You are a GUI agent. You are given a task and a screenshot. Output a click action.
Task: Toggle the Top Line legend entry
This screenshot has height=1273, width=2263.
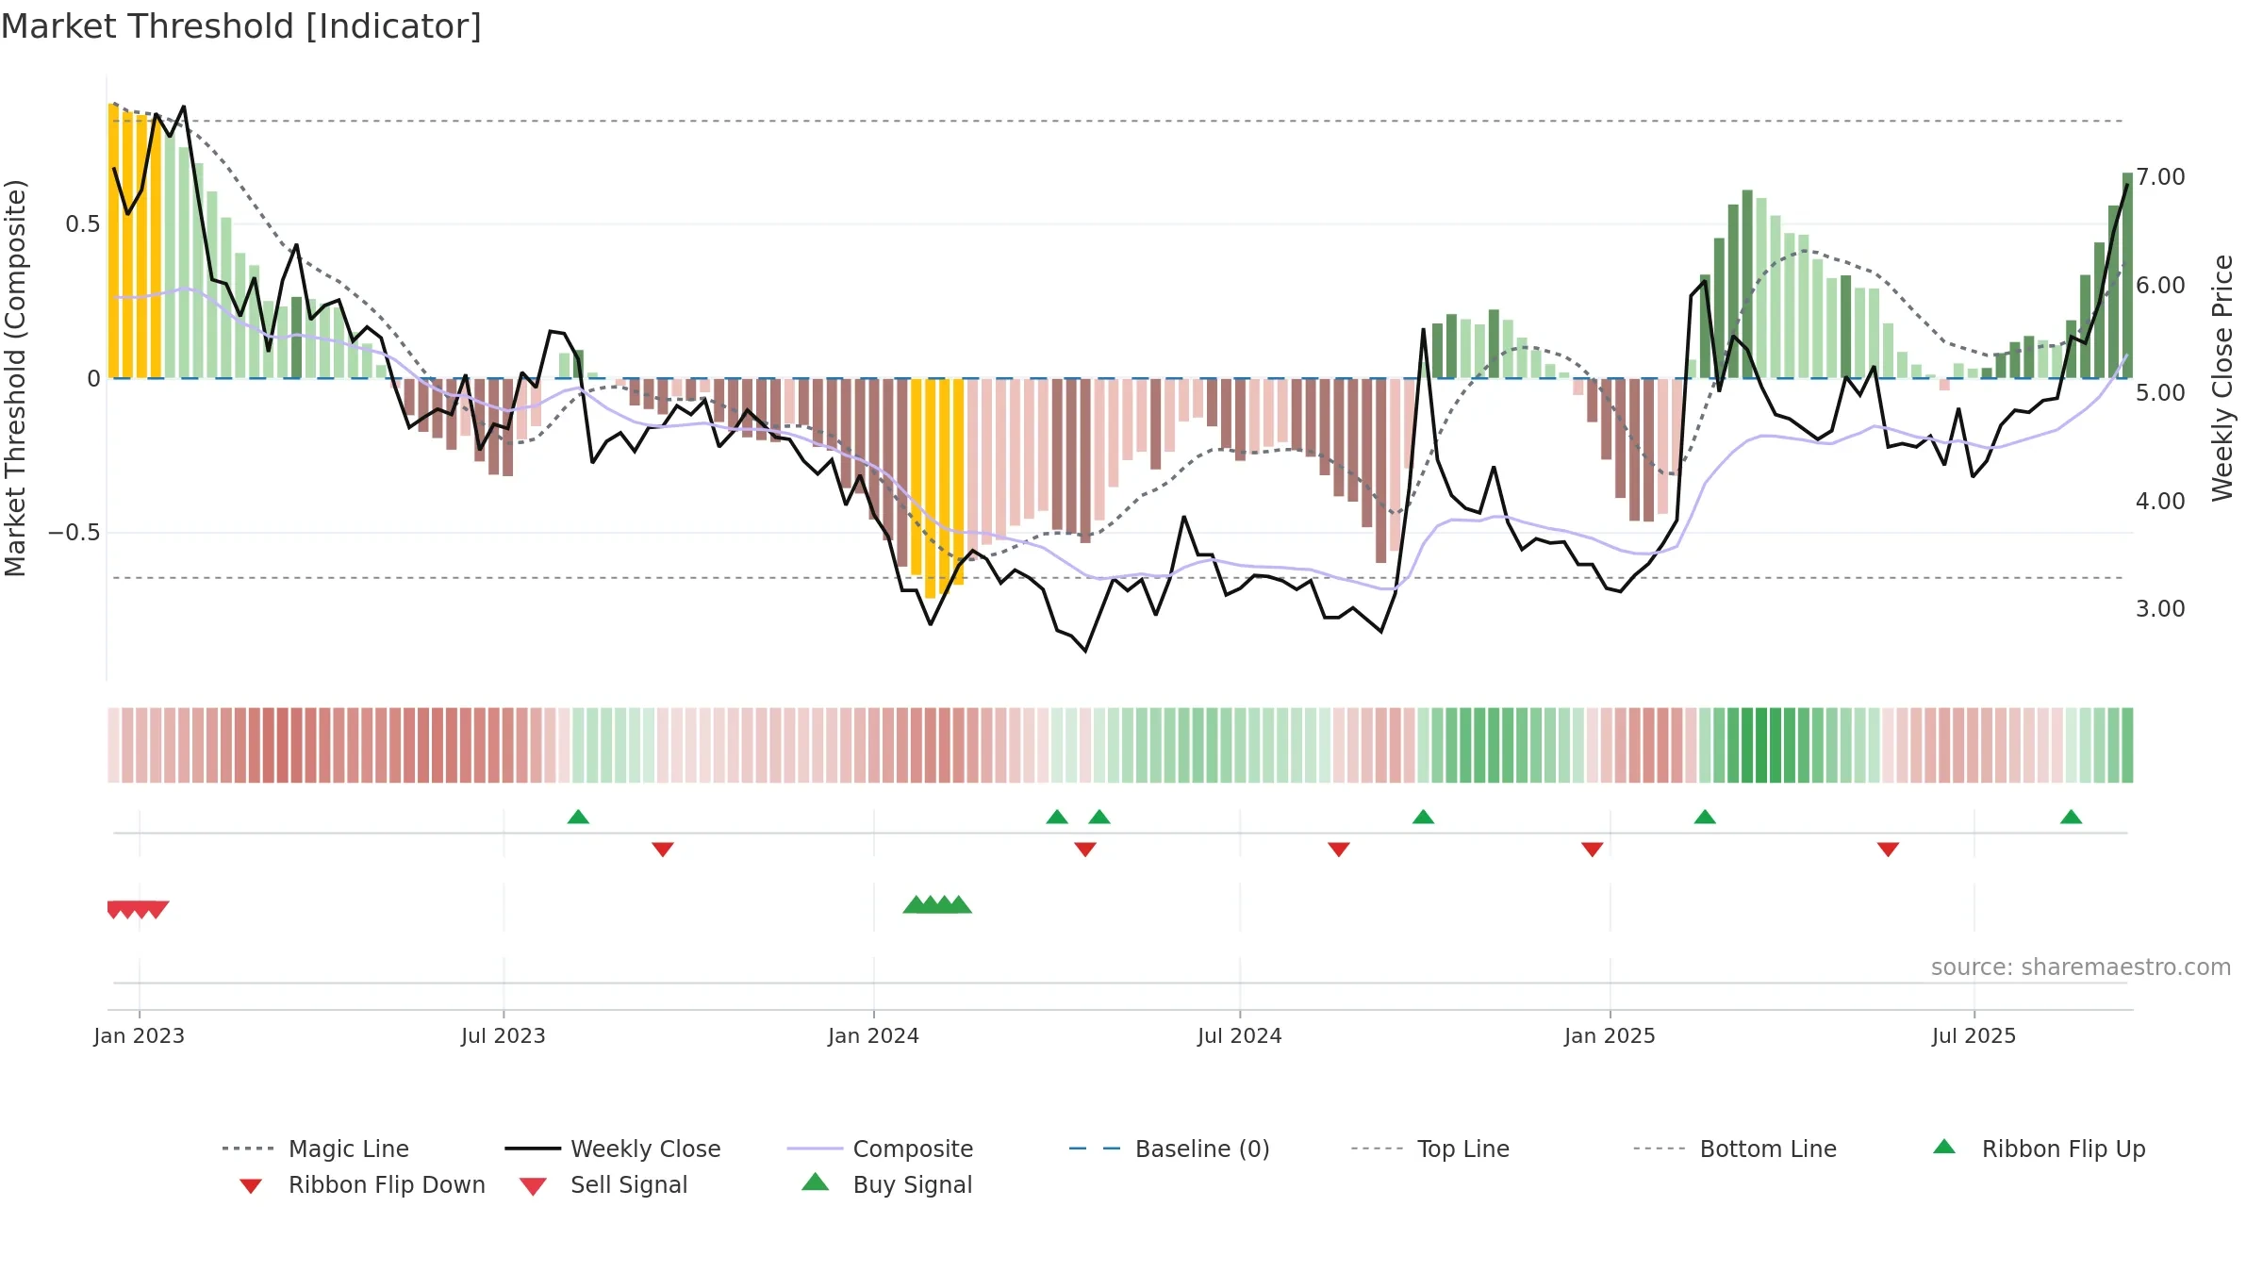pos(1429,1149)
